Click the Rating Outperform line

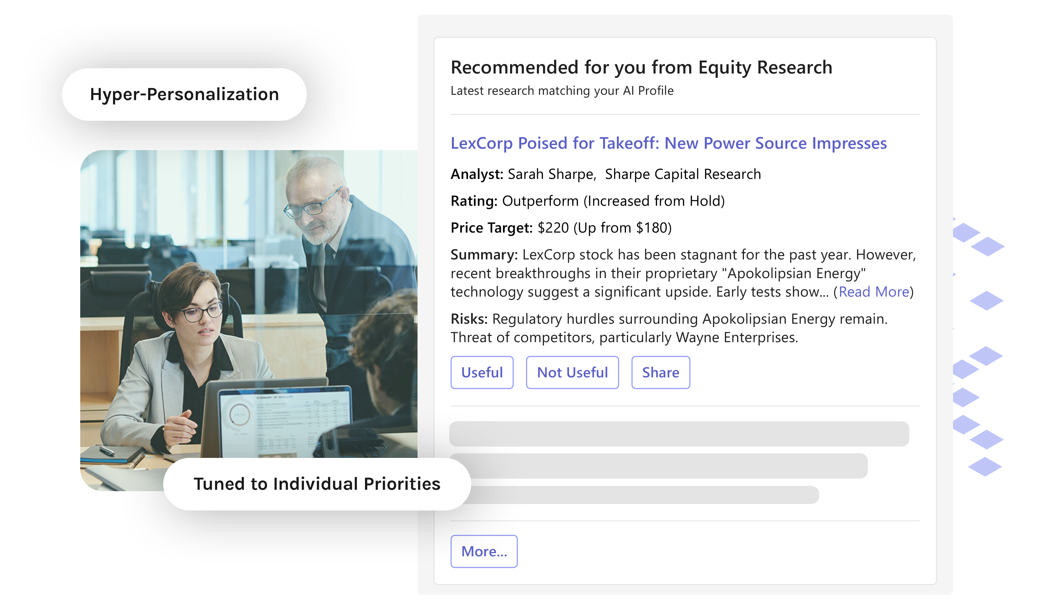coord(587,201)
